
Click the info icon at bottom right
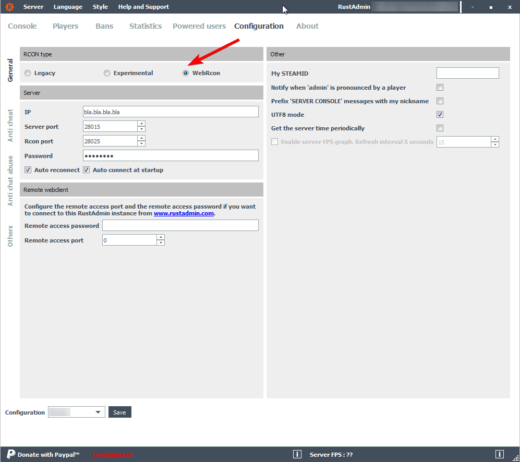(x=499, y=454)
